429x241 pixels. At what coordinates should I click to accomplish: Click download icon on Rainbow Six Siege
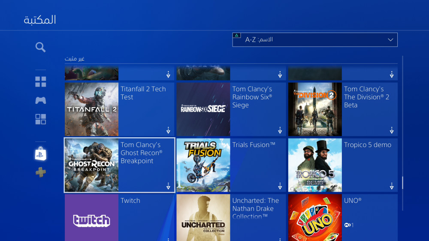(x=280, y=130)
